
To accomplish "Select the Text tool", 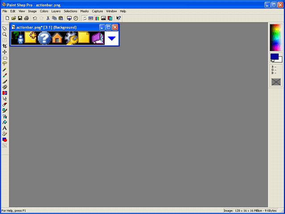I will 5,128.
